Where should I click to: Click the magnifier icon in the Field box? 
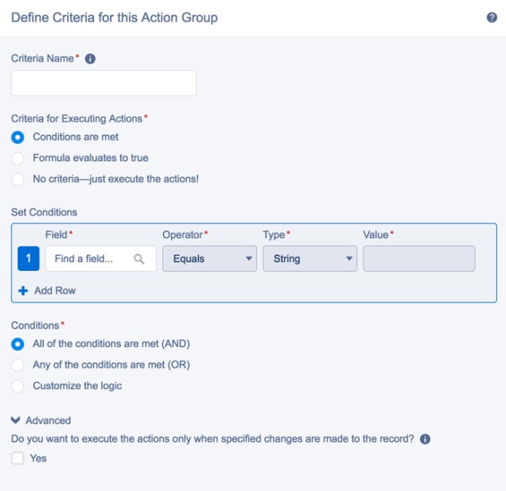click(139, 259)
